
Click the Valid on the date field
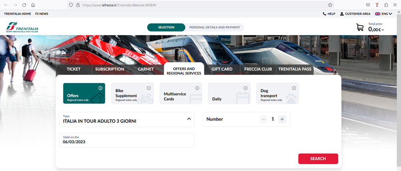(127, 140)
